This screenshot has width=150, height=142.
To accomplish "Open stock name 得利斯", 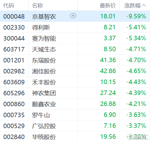I will pyautogui.click(x=41, y=27).
